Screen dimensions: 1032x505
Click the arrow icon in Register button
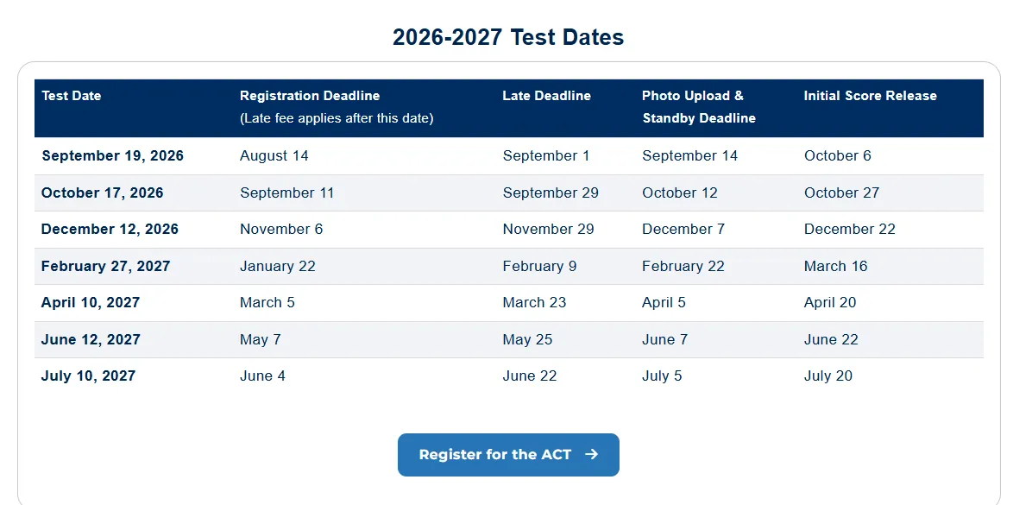pos(591,454)
